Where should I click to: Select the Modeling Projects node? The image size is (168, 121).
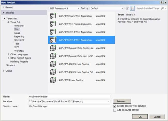pos(19,62)
